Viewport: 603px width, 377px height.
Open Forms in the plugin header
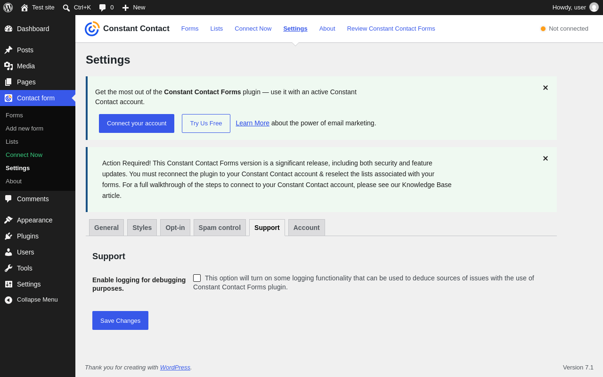point(190,29)
